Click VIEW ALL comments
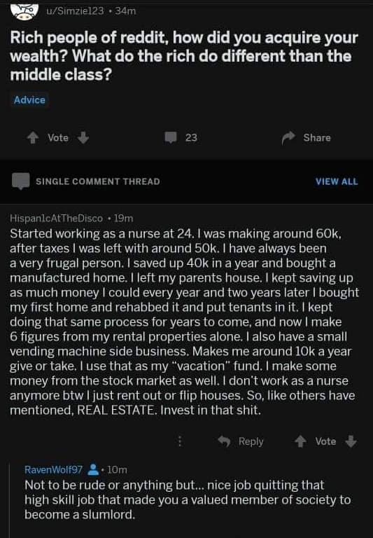The image size is (373, 538). 337,181
